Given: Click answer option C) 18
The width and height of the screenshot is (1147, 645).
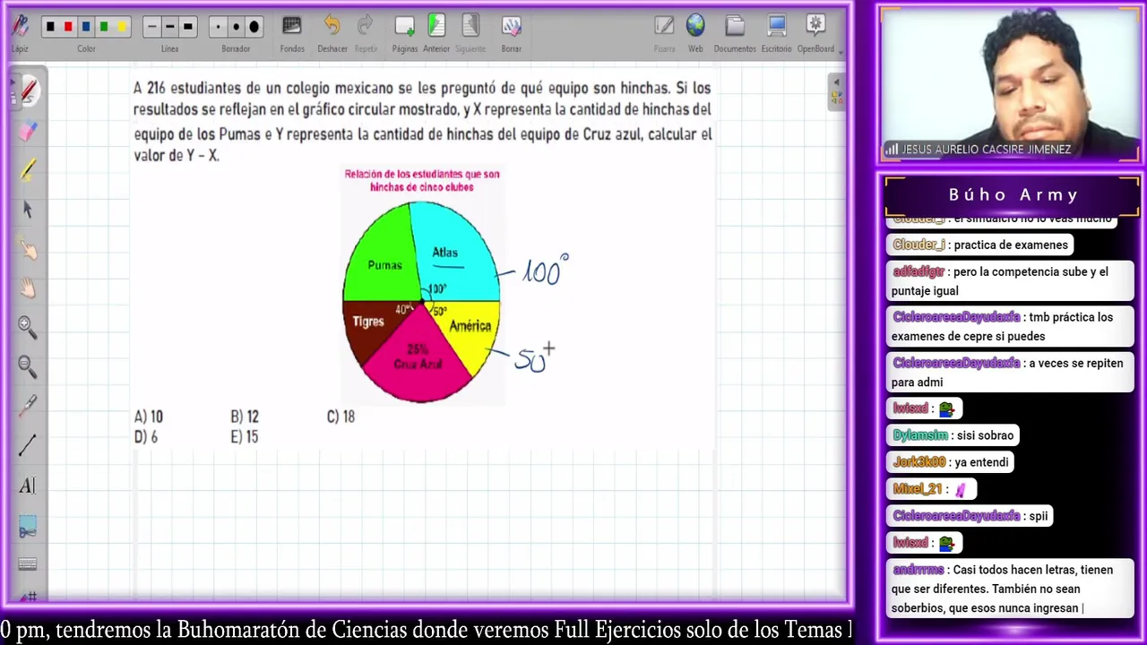Looking at the screenshot, I should coord(341,417).
